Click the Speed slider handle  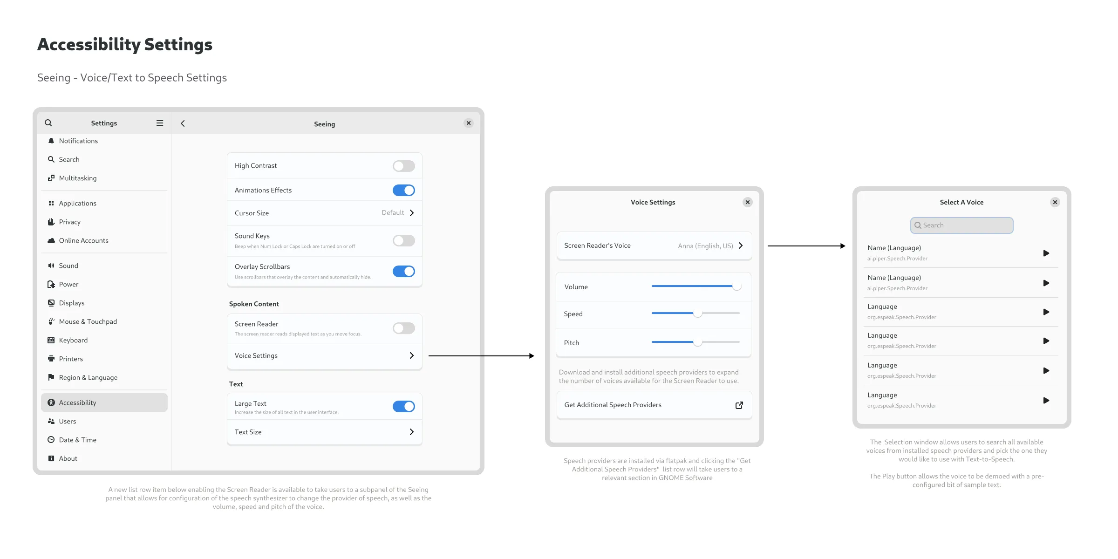[697, 314]
